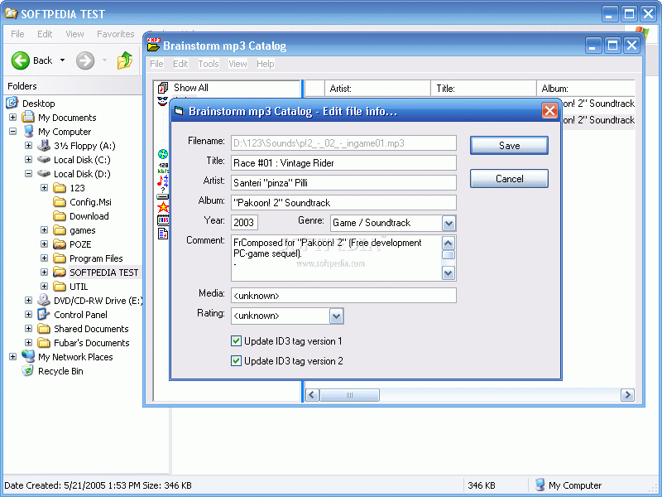The height and width of the screenshot is (497, 662).
Task: Click the Save button
Action: pos(509,146)
